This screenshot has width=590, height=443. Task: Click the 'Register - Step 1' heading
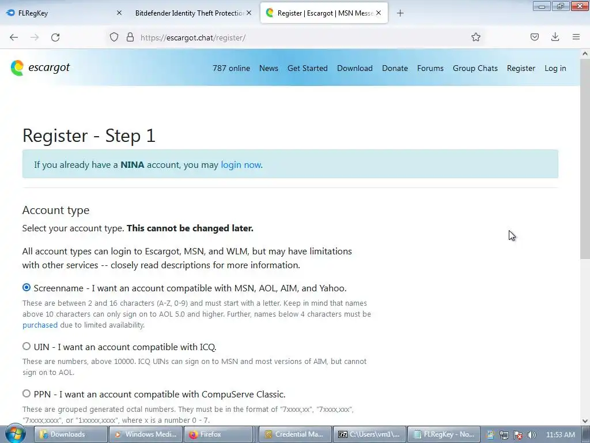click(89, 136)
